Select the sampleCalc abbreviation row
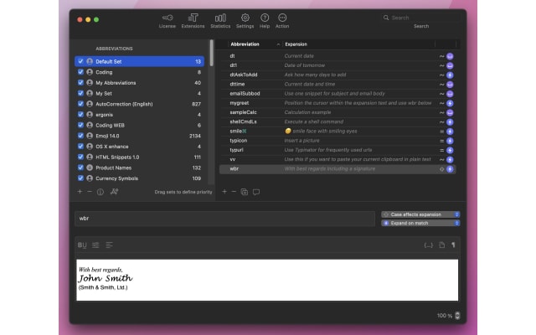This screenshot has height=335, width=536. (x=338, y=112)
